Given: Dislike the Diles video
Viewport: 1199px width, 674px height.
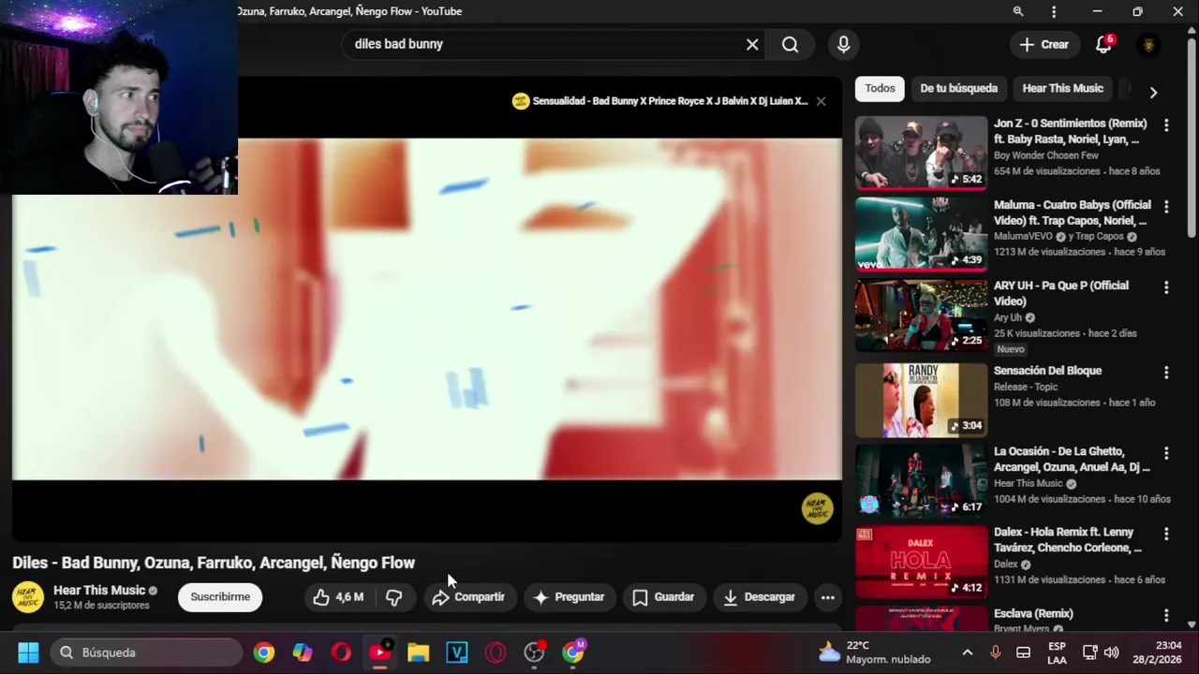Looking at the screenshot, I should coord(394,597).
